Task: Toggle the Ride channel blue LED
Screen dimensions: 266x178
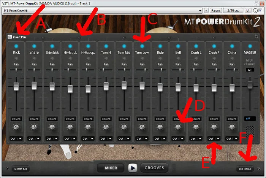Action: pyautogui.click(x=160, y=46)
